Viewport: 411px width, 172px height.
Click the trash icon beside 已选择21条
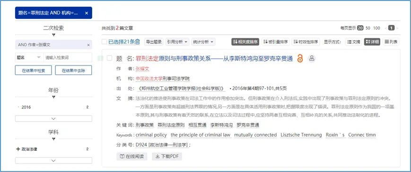click(137, 42)
